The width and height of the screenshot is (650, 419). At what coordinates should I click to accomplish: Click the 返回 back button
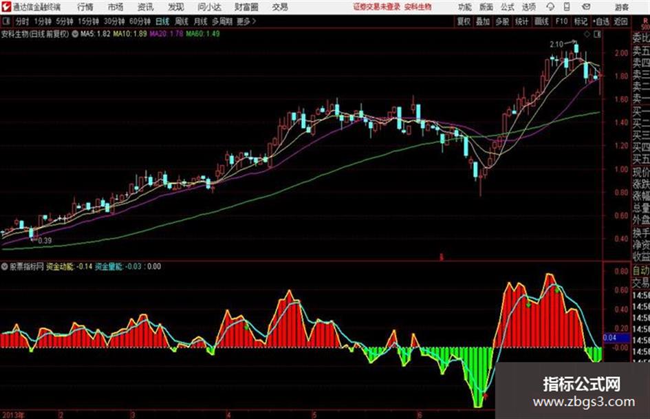[x=620, y=21]
